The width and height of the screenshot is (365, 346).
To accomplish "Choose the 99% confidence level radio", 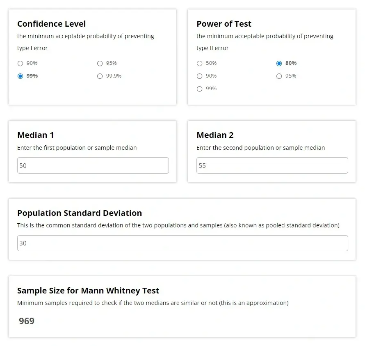I will tap(21, 76).
